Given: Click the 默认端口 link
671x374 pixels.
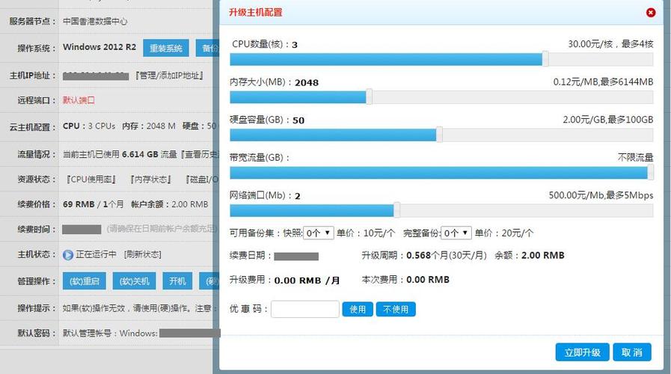Looking at the screenshot, I should 79,100.
